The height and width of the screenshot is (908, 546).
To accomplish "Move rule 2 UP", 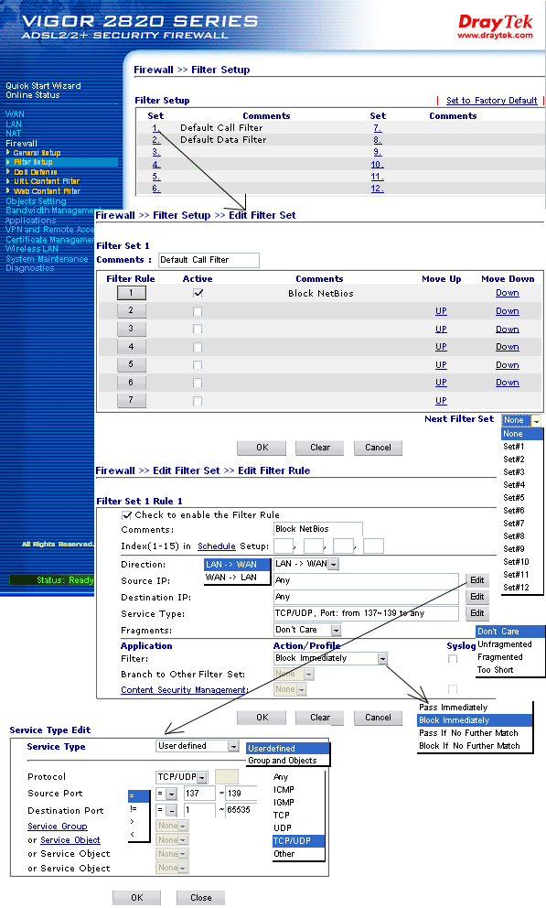I will (x=441, y=311).
